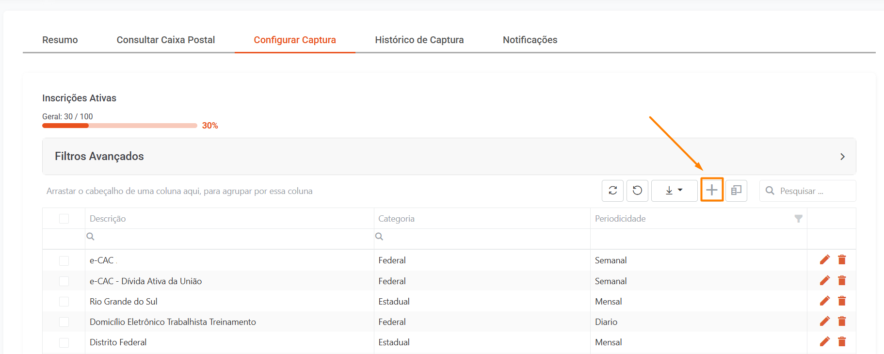
Task: Sort by the Descrição column header
Action: pyautogui.click(x=108, y=219)
